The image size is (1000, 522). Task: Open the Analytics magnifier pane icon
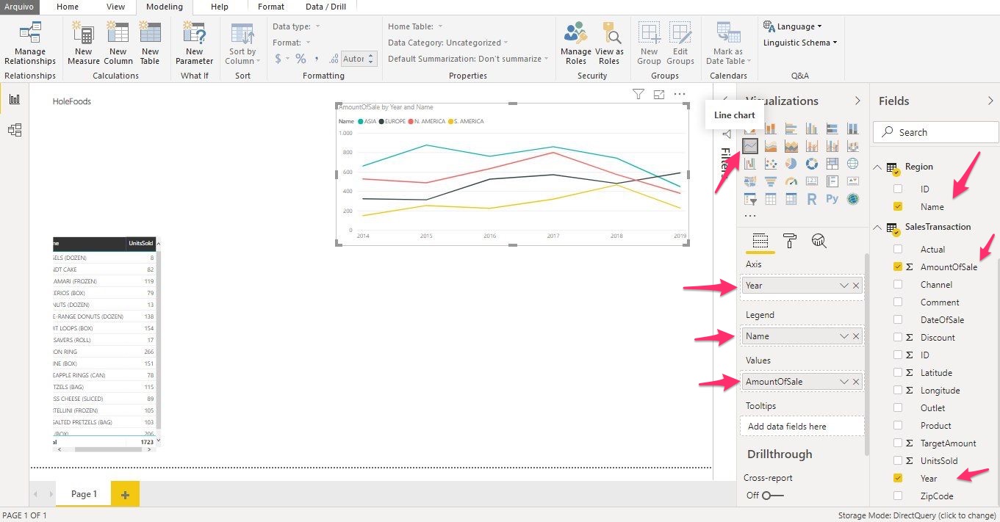coord(819,240)
